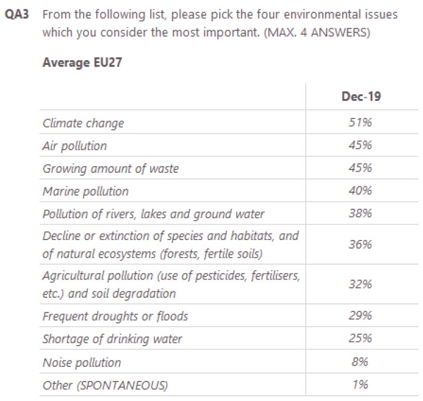This screenshot has width=423, height=401.
Task: Click the QA3 question label
Action: tap(18, 15)
